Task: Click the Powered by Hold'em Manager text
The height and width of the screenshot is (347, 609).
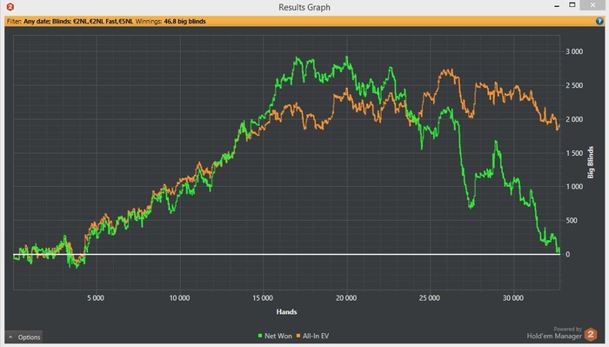Action: coord(554,333)
